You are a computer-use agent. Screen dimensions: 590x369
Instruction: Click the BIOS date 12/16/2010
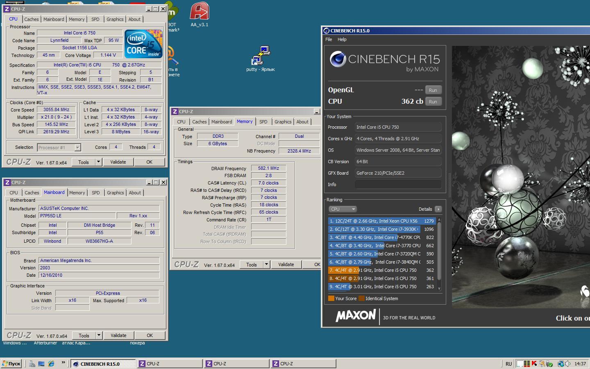(99, 275)
